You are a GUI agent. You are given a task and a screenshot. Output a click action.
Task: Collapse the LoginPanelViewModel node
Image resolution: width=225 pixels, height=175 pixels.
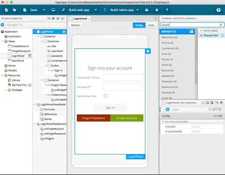(35, 105)
